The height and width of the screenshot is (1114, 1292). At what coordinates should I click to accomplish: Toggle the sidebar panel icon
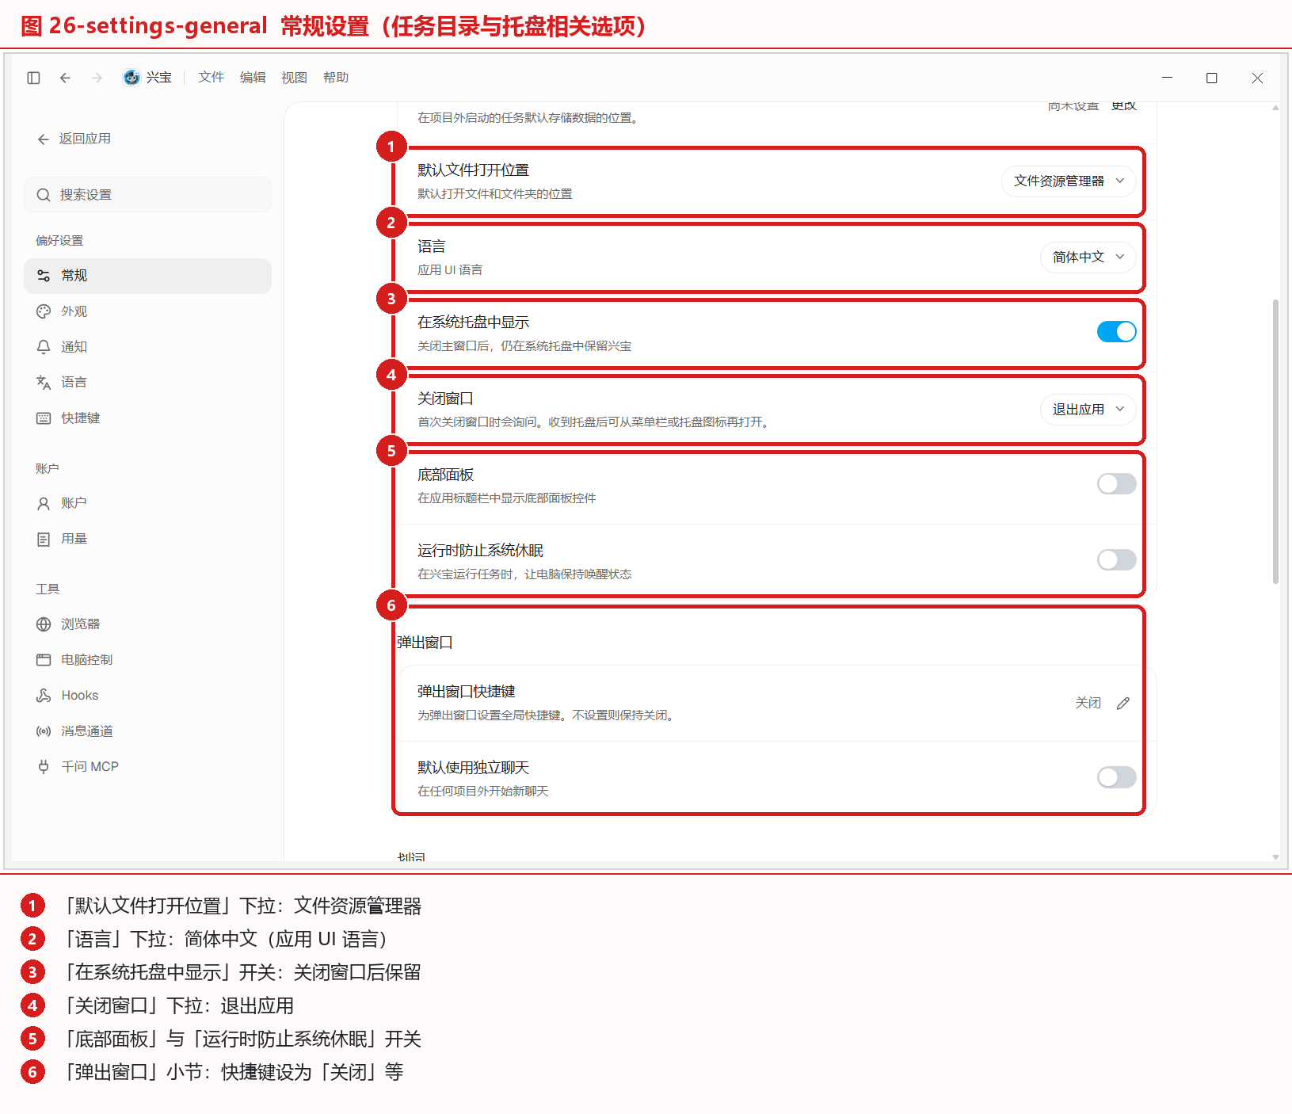[x=33, y=78]
